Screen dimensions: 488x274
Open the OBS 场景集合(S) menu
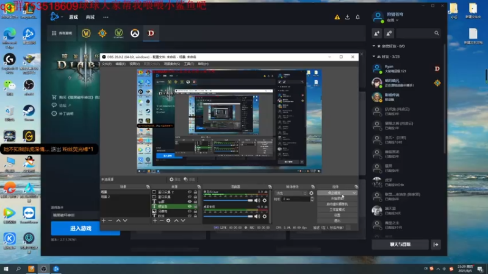click(x=172, y=64)
